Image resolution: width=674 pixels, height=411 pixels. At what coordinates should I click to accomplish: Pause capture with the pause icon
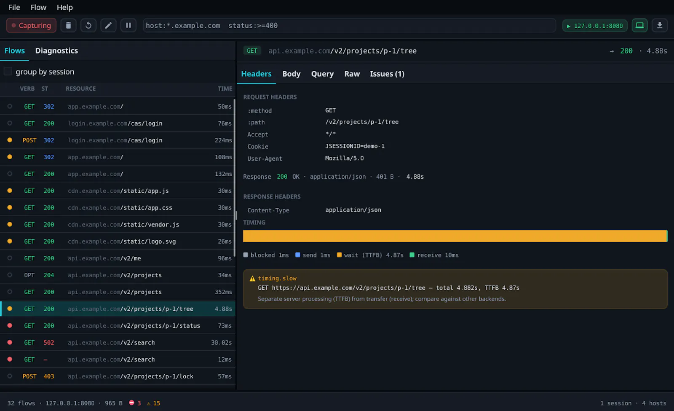pyautogui.click(x=128, y=25)
